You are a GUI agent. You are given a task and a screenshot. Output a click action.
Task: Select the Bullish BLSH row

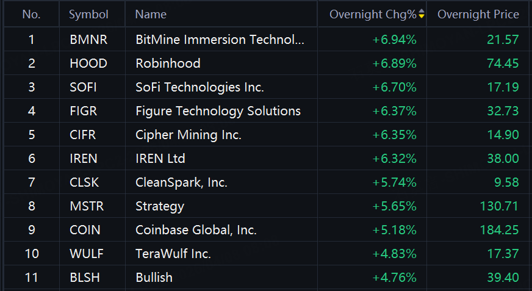[x=266, y=278]
